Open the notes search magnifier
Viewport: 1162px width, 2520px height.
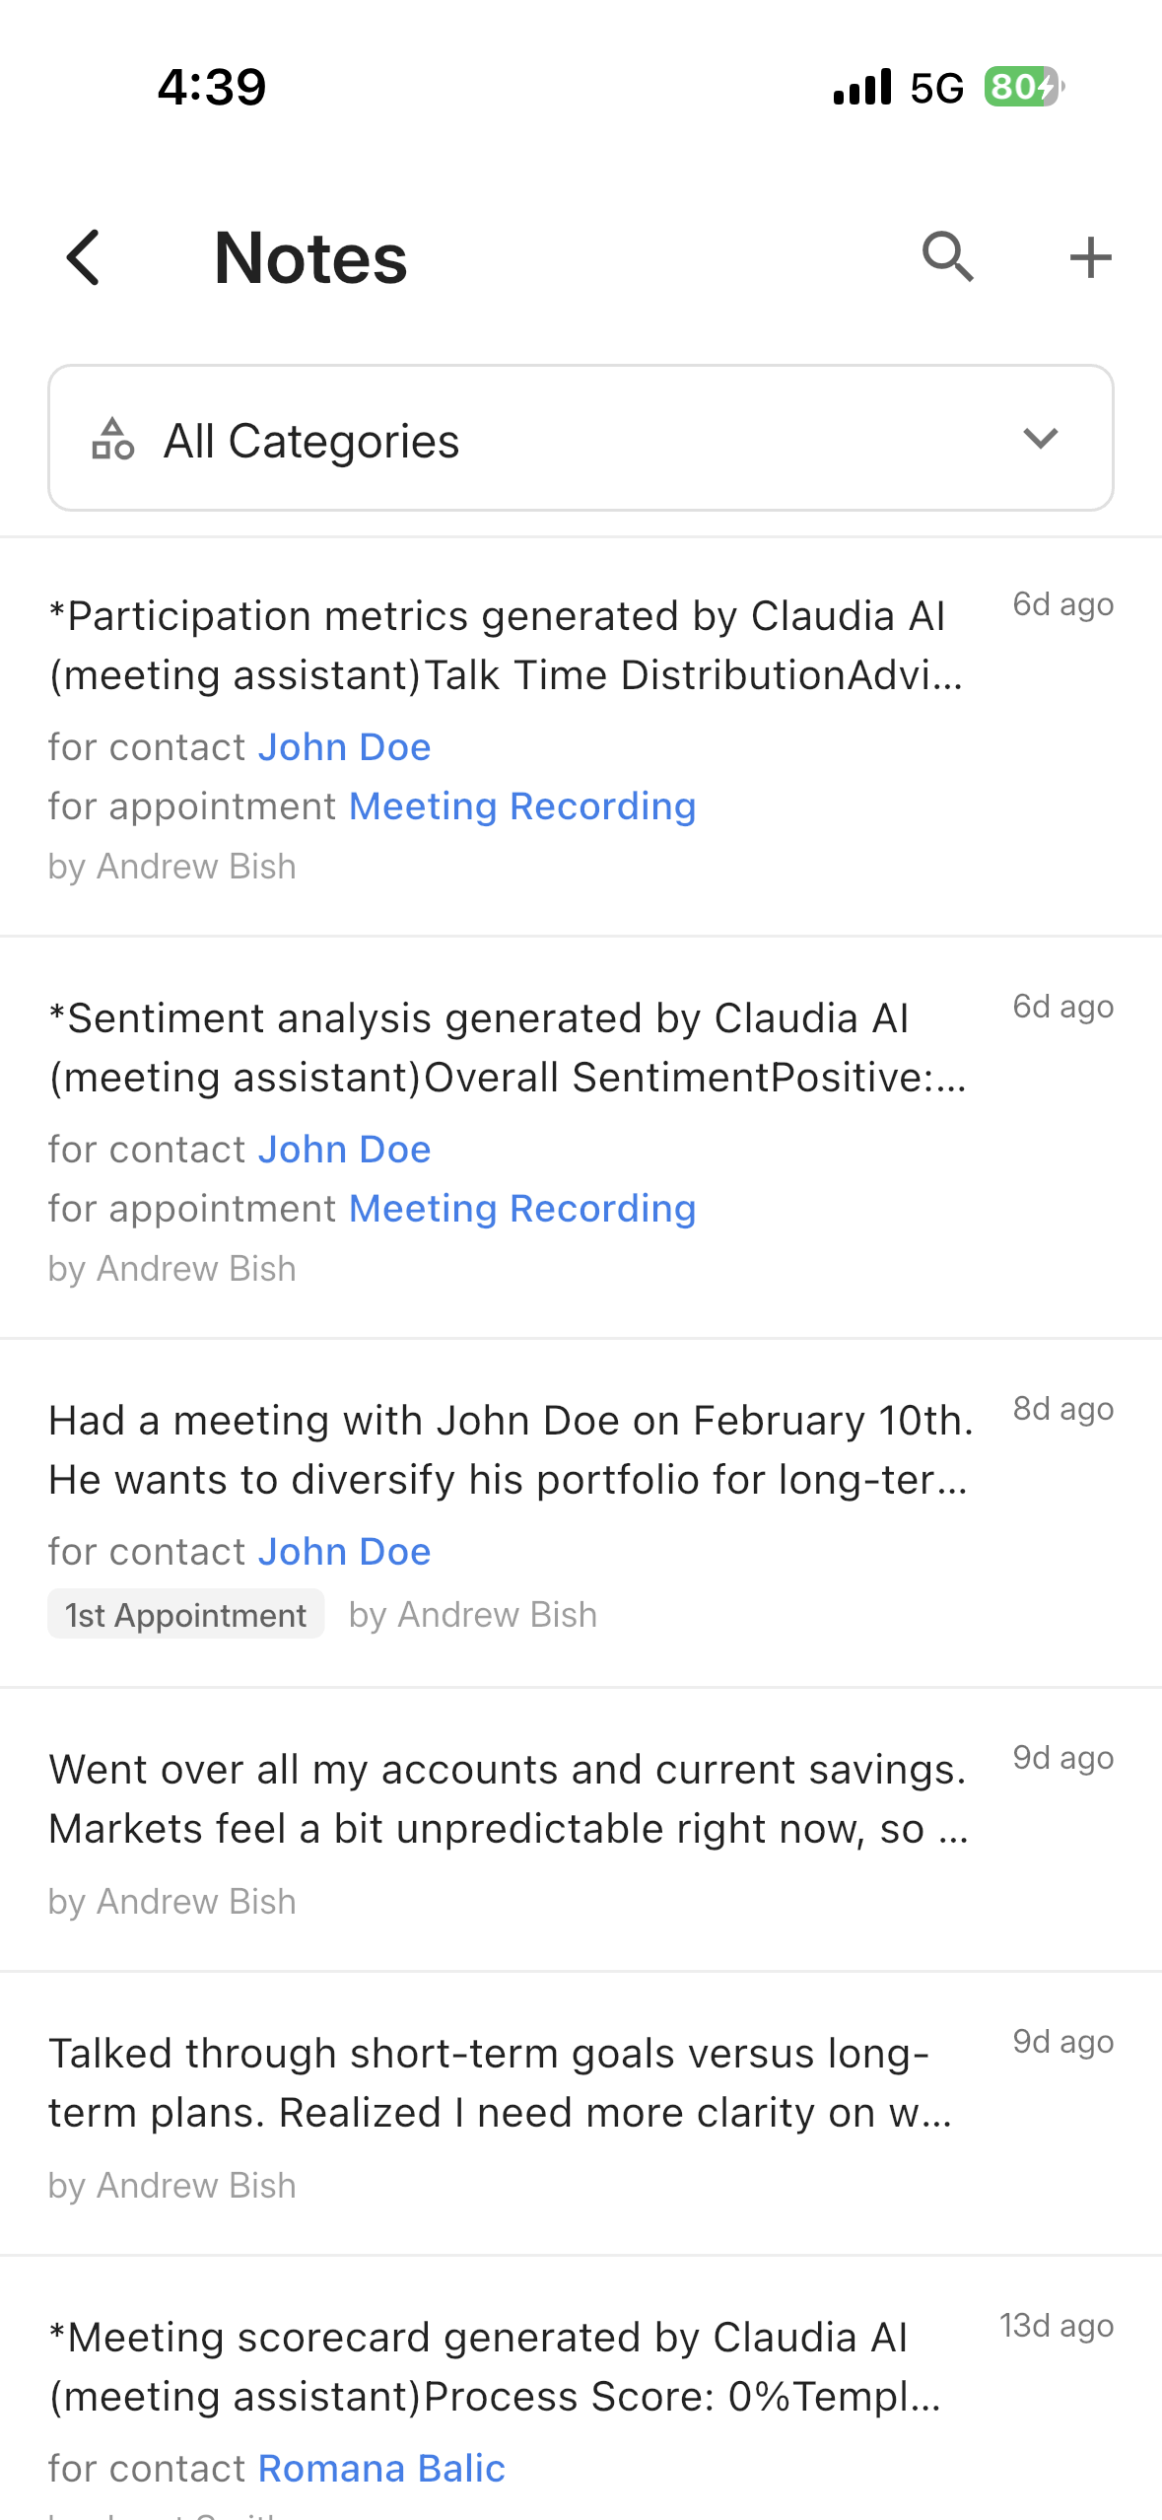[947, 258]
